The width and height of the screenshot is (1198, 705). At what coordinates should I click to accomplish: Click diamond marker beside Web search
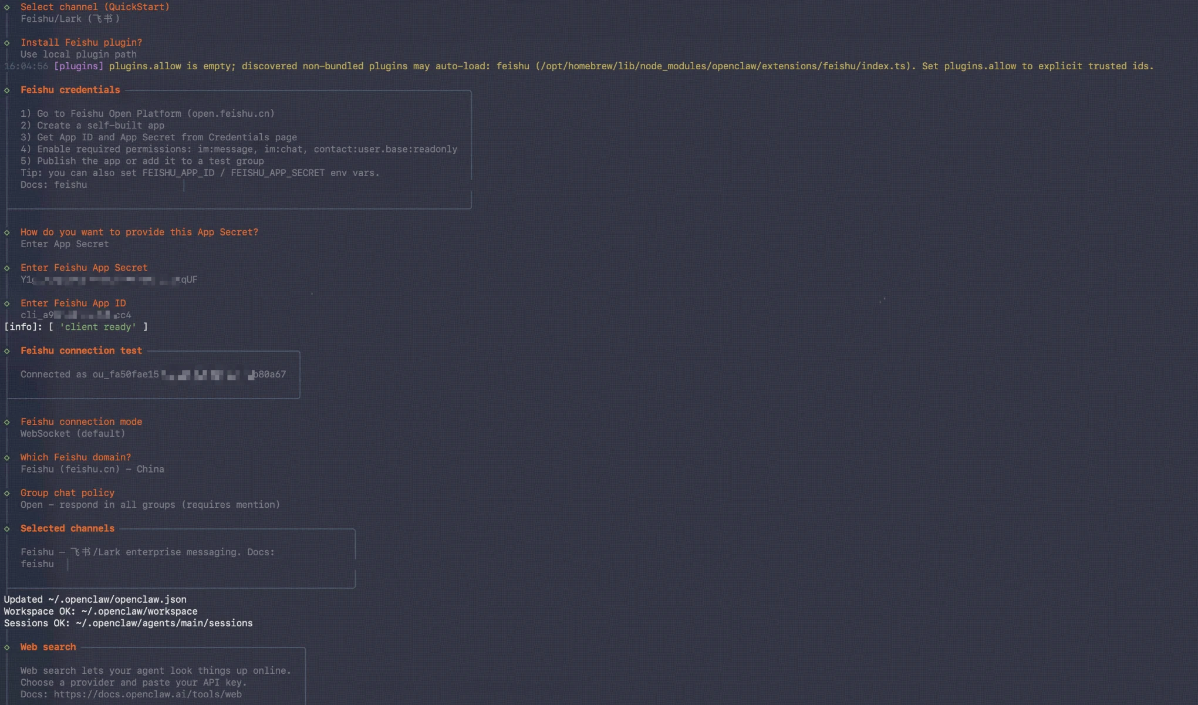point(7,647)
